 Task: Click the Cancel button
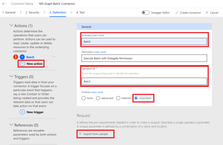(x=212, y=13)
